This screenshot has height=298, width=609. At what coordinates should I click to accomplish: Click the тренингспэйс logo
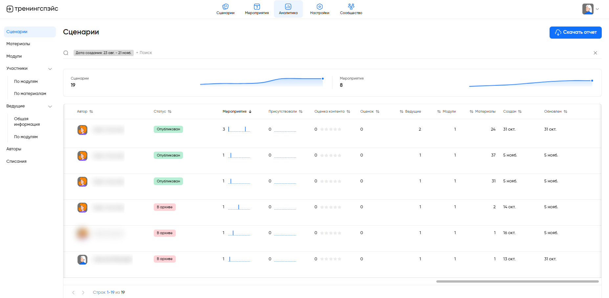click(x=32, y=9)
